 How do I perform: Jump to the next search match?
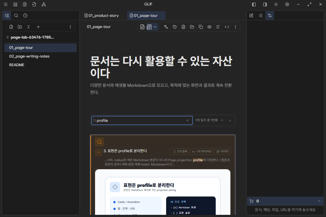230,120
